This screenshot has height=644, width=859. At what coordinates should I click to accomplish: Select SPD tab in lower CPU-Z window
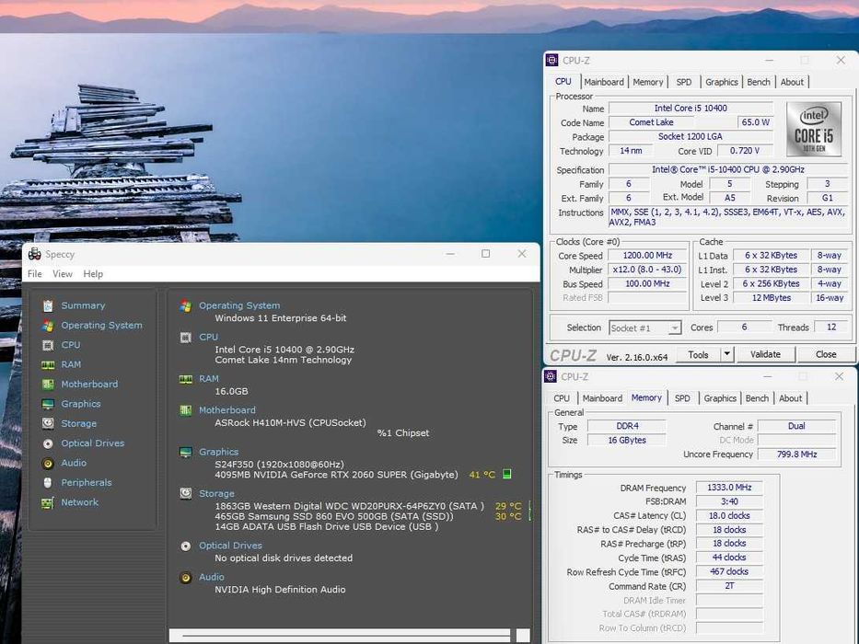pyautogui.click(x=682, y=398)
